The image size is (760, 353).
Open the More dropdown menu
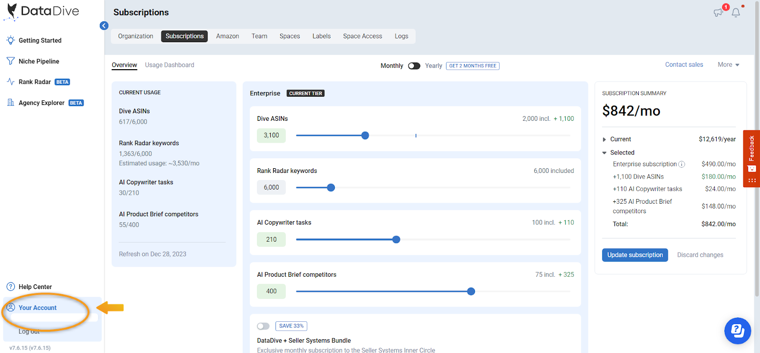click(x=729, y=64)
